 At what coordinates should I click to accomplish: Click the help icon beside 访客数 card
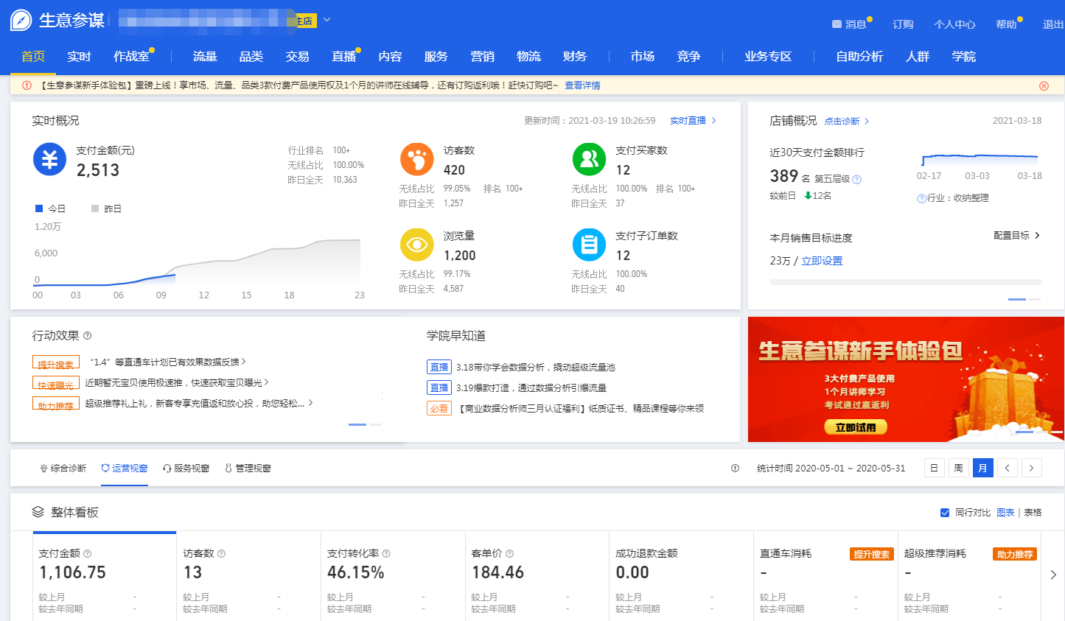(221, 553)
